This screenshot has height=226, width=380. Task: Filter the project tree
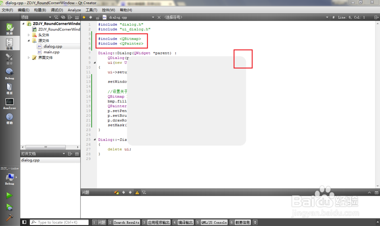[56, 17]
